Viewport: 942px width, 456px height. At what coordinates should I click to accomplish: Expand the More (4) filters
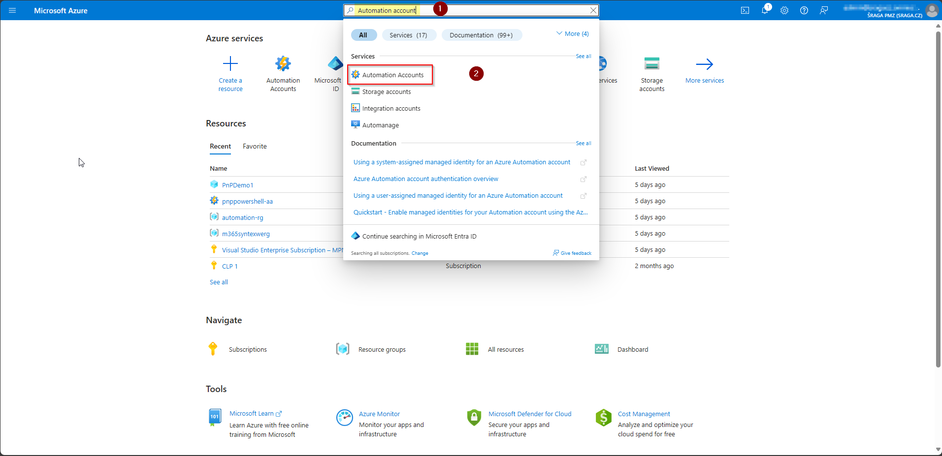coord(573,34)
